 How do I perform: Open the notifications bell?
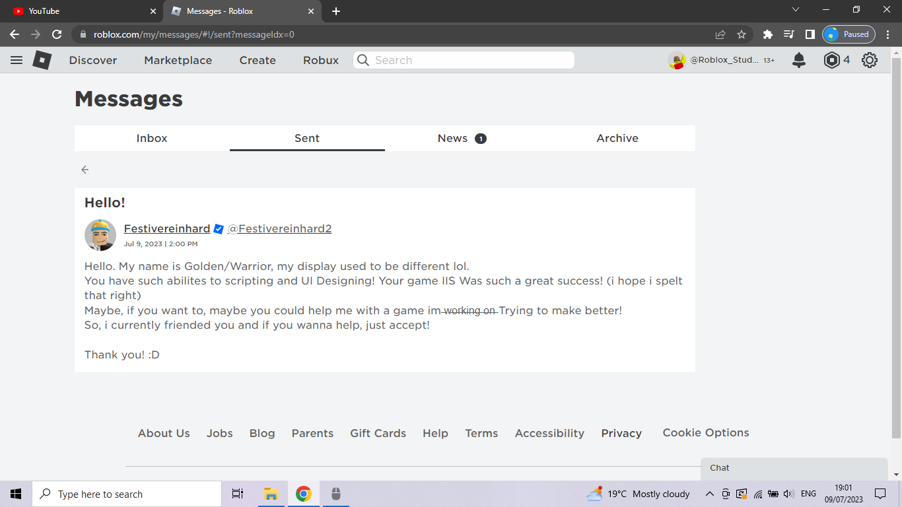[x=799, y=60]
